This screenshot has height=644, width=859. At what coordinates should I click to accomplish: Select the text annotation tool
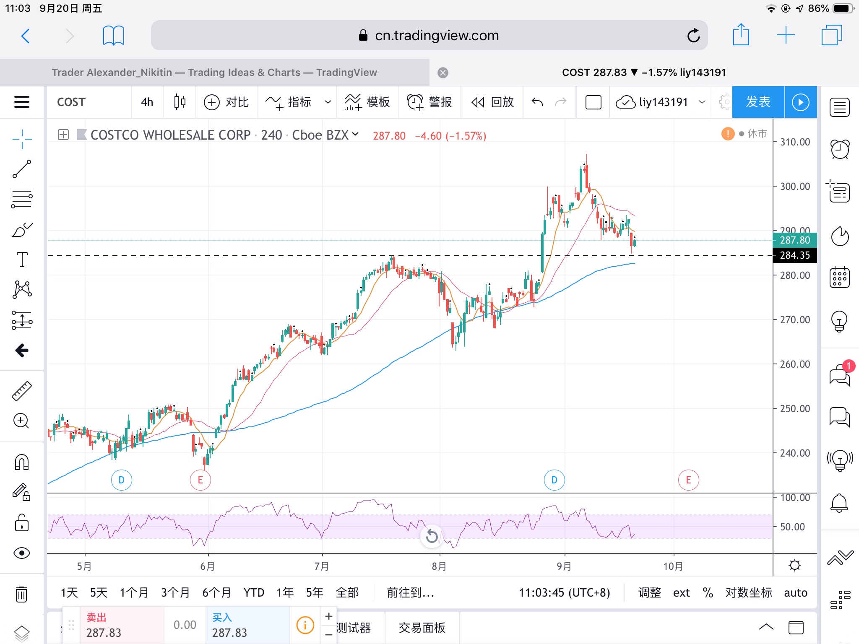(x=22, y=260)
